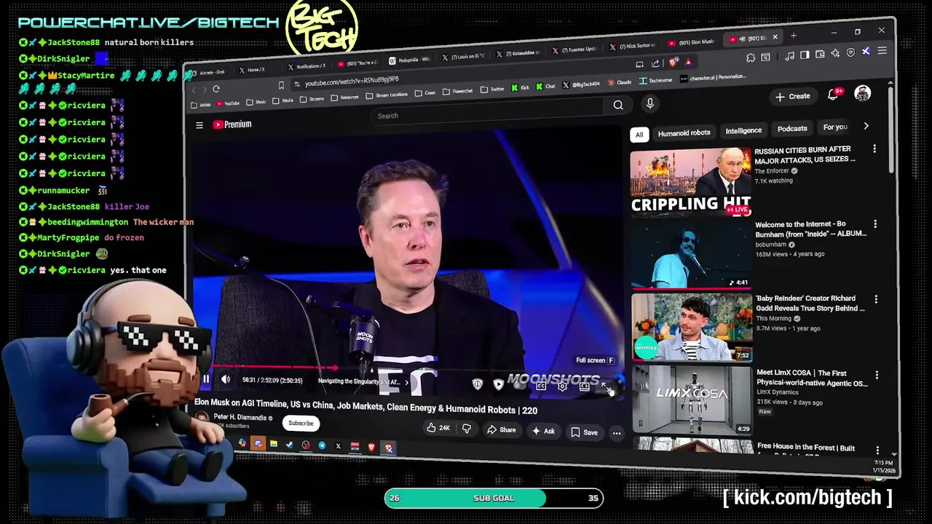Click the youtube.com/watch URL in the address bar
The height and width of the screenshot is (524, 932).
point(352,80)
